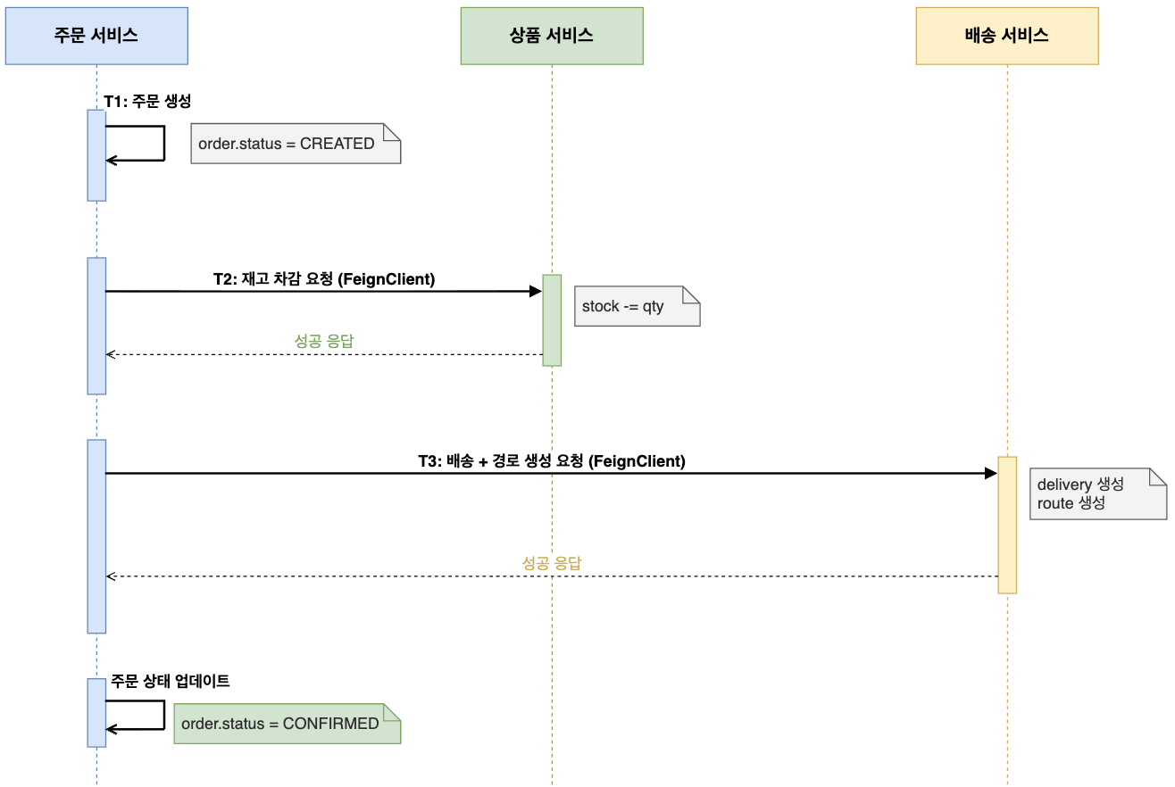Click the 주문 상태 업데이트 label
Viewport: 1175px width, 787px height.
[171, 681]
